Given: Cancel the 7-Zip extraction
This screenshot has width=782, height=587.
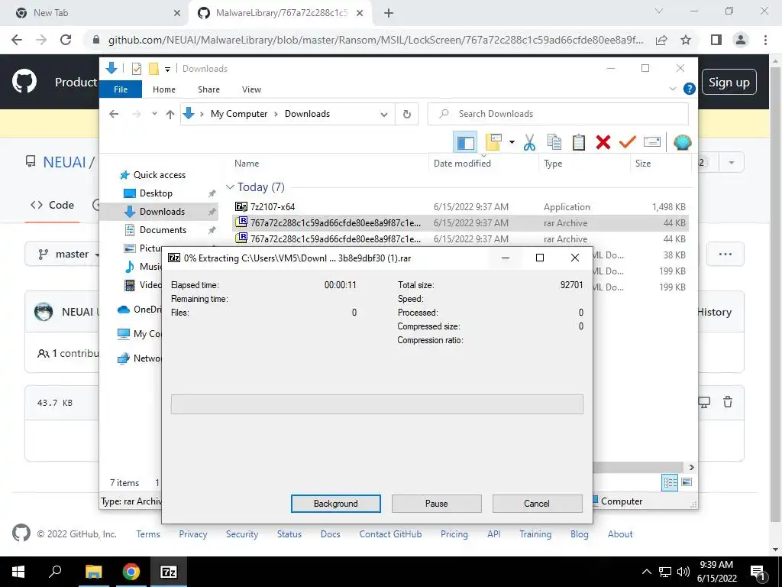Looking at the screenshot, I should 537,504.
